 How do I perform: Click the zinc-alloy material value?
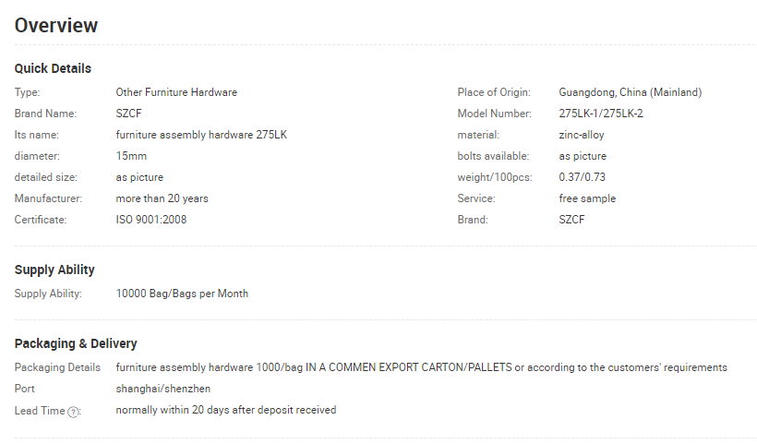tap(582, 135)
